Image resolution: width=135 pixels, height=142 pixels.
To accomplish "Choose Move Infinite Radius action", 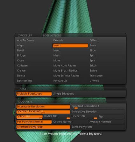I will 66,75.
